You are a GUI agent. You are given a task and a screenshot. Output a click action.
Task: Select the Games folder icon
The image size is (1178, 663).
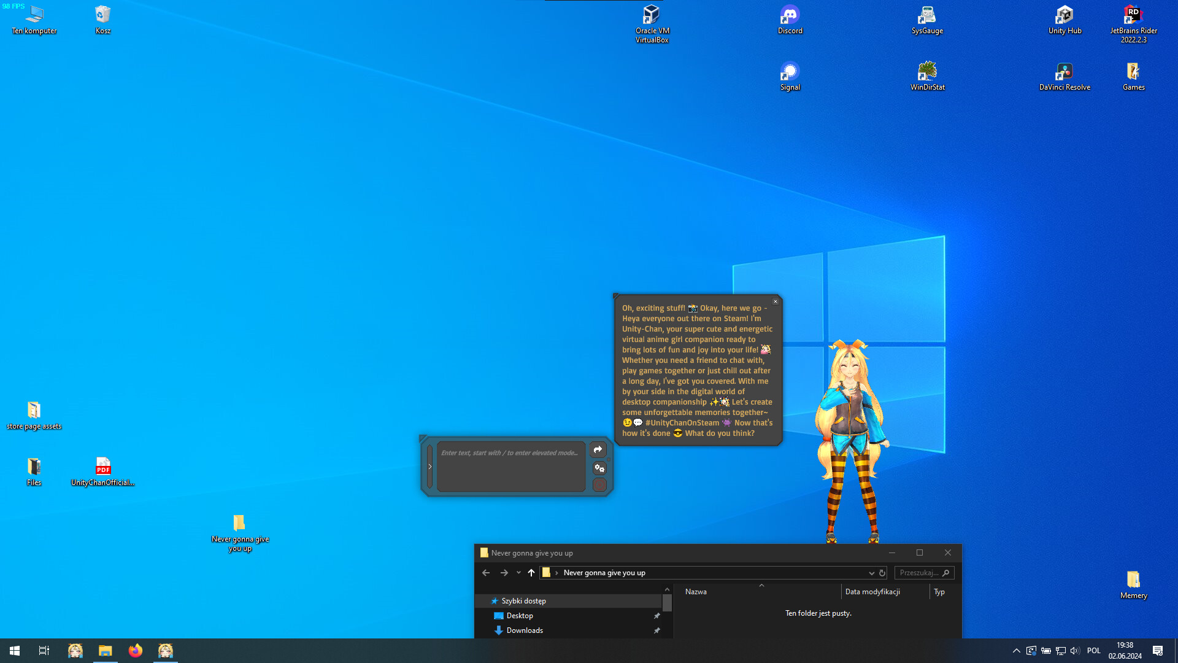point(1134,76)
